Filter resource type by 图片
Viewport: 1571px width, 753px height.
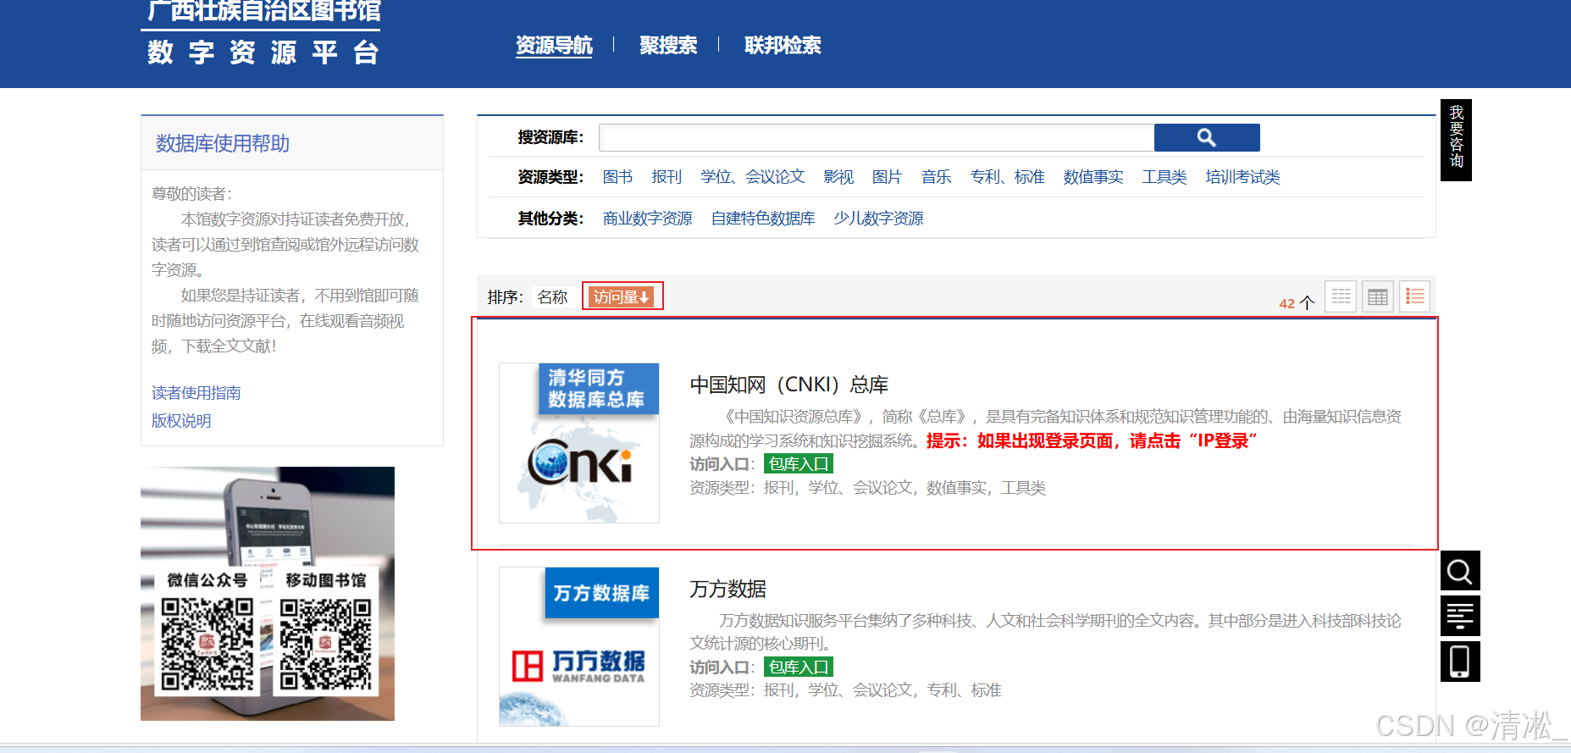point(887,177)
